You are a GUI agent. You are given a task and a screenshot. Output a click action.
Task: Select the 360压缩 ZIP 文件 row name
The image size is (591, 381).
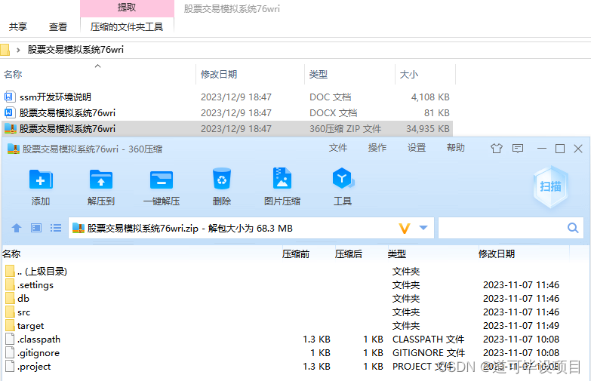click(67, 128)
